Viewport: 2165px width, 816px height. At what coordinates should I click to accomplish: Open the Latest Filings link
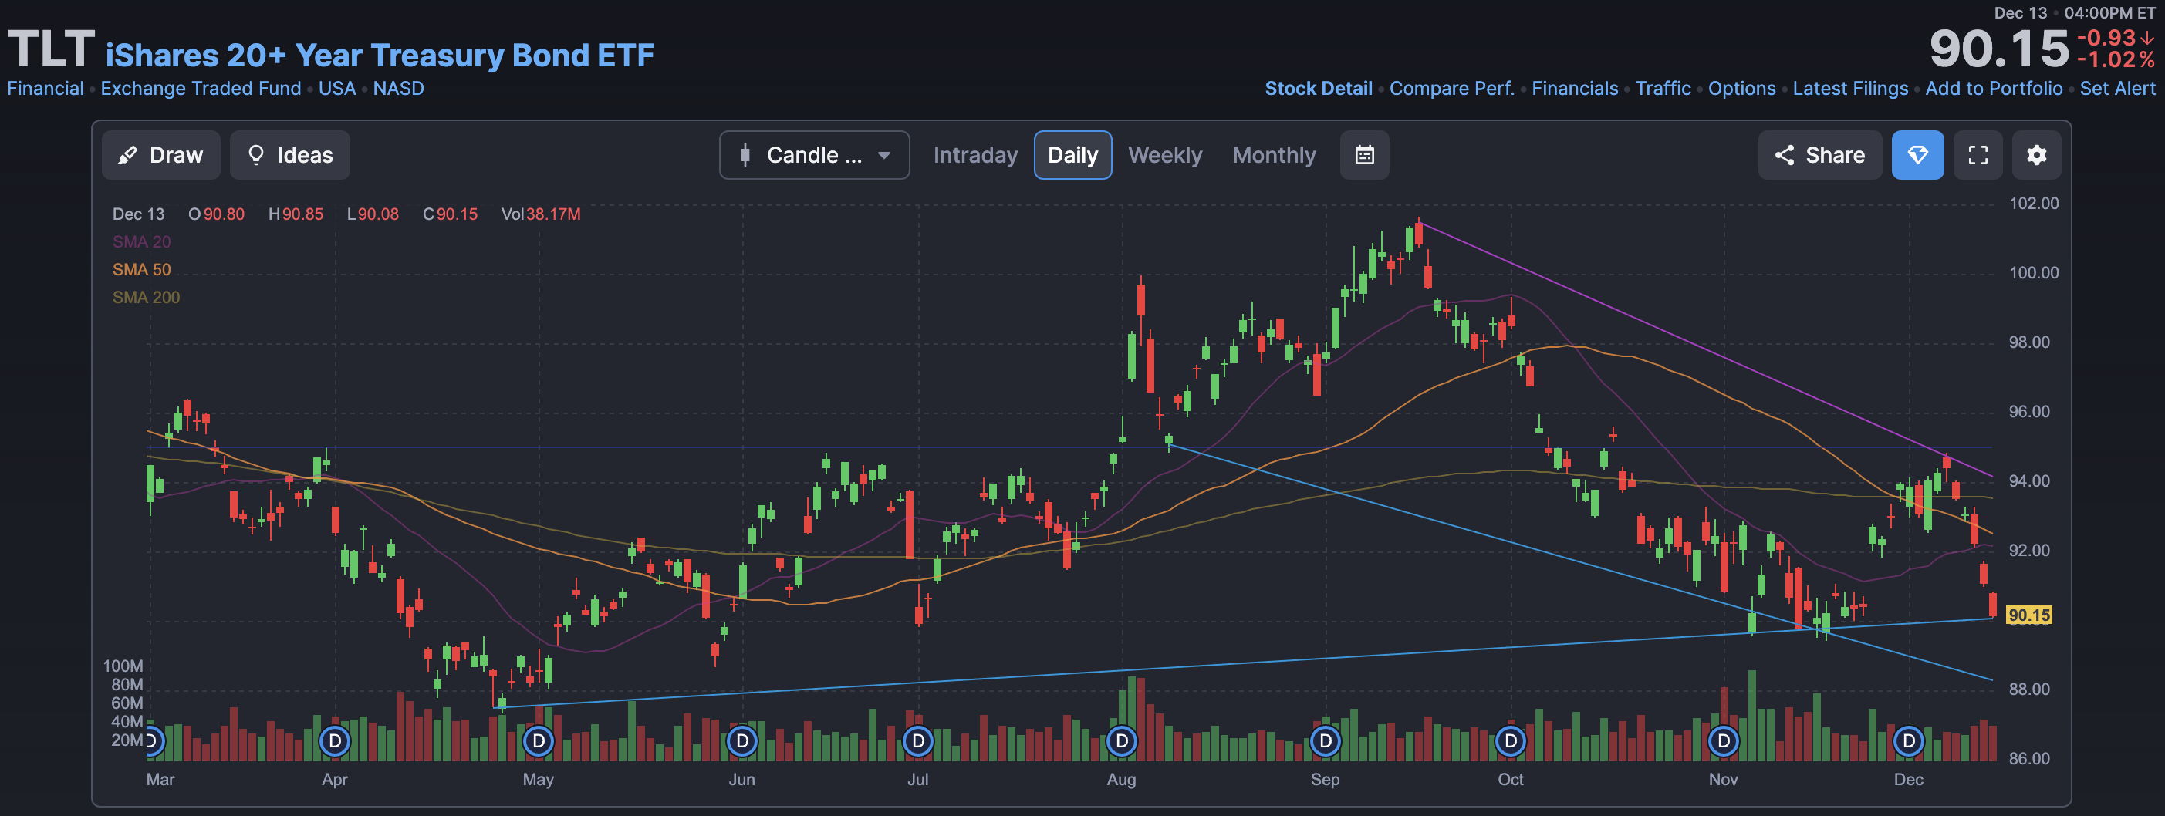1850,88
